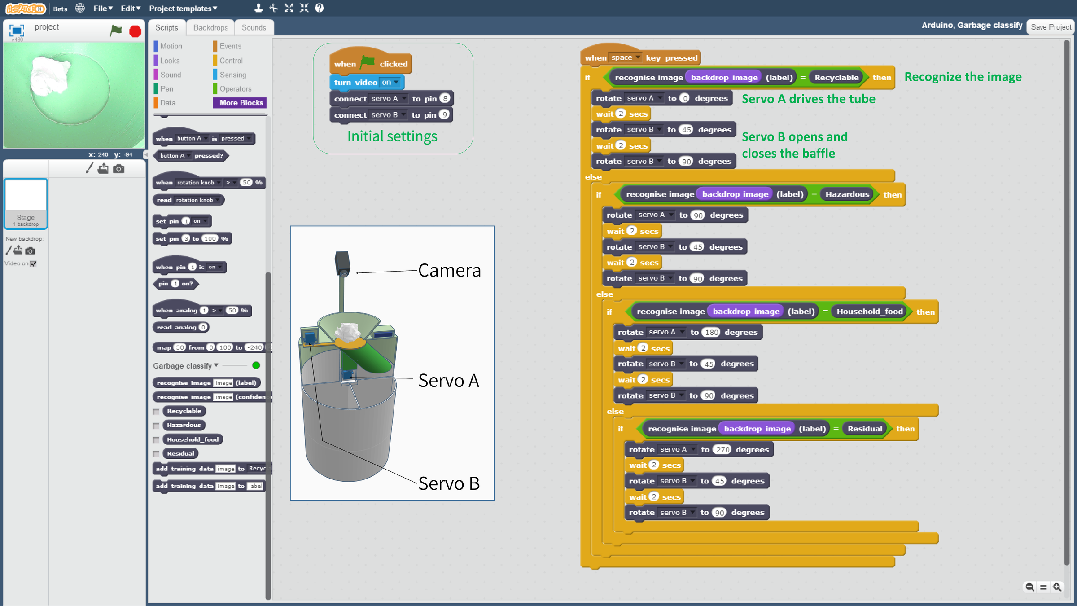Select the scissors delete tool
1077x606 pixels.
click(273, 8)
